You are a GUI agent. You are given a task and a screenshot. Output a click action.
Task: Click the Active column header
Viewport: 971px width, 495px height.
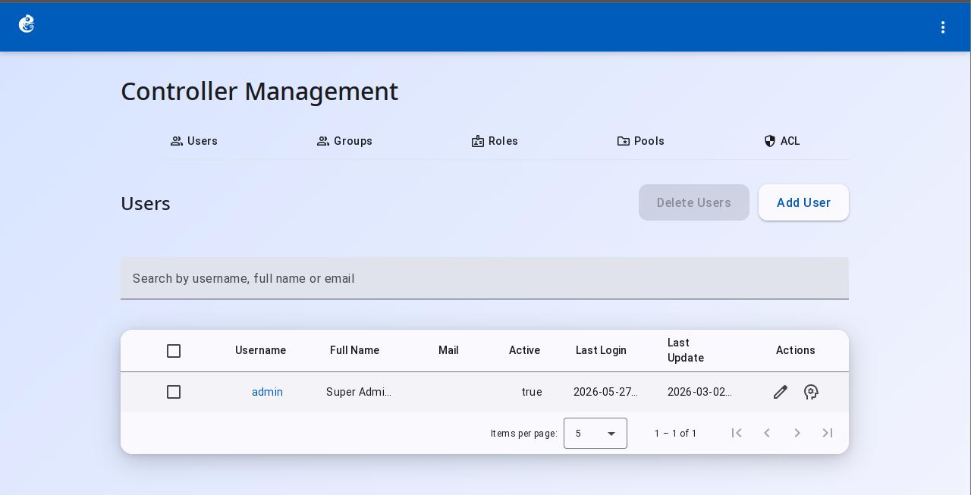524,350
